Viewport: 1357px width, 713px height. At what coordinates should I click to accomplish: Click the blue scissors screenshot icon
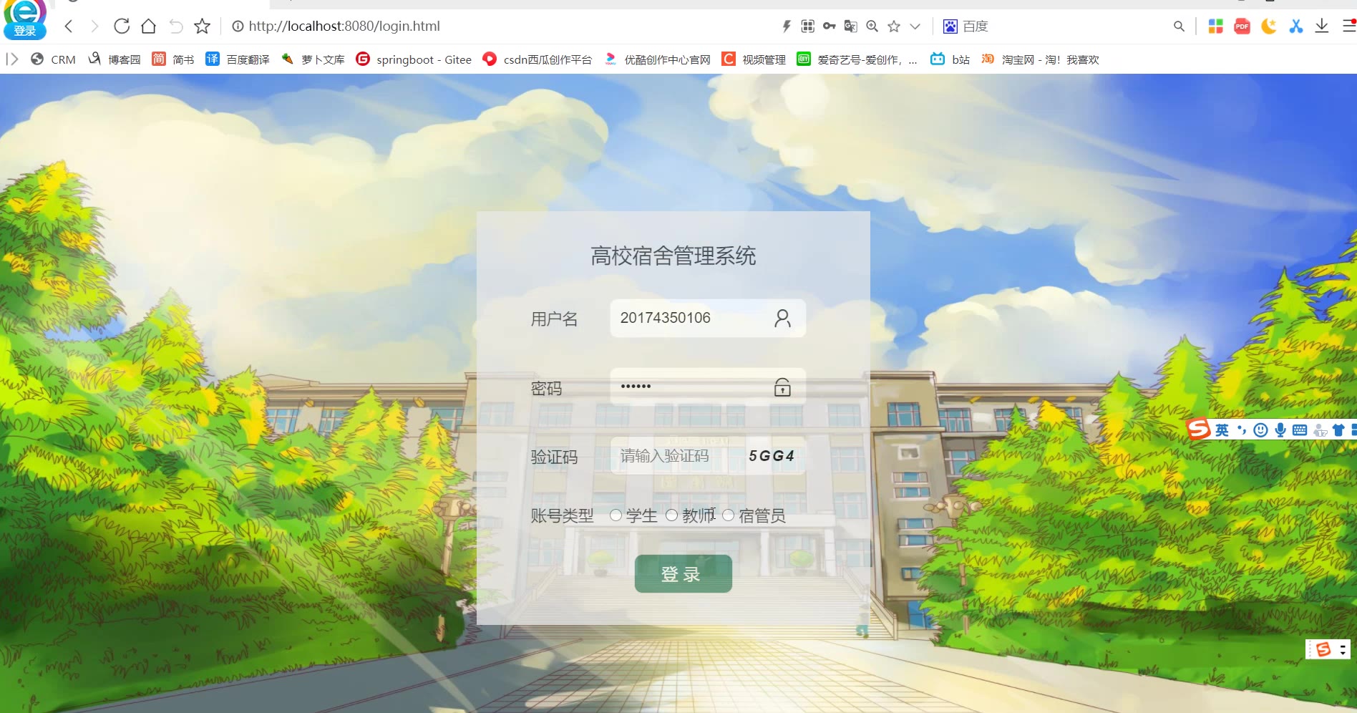[1296, 26]
